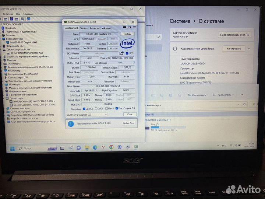The width and height of the screenshot is (265, 199).
Task: Click the GPU-Z refresh icon
Action: coord(130,27)
